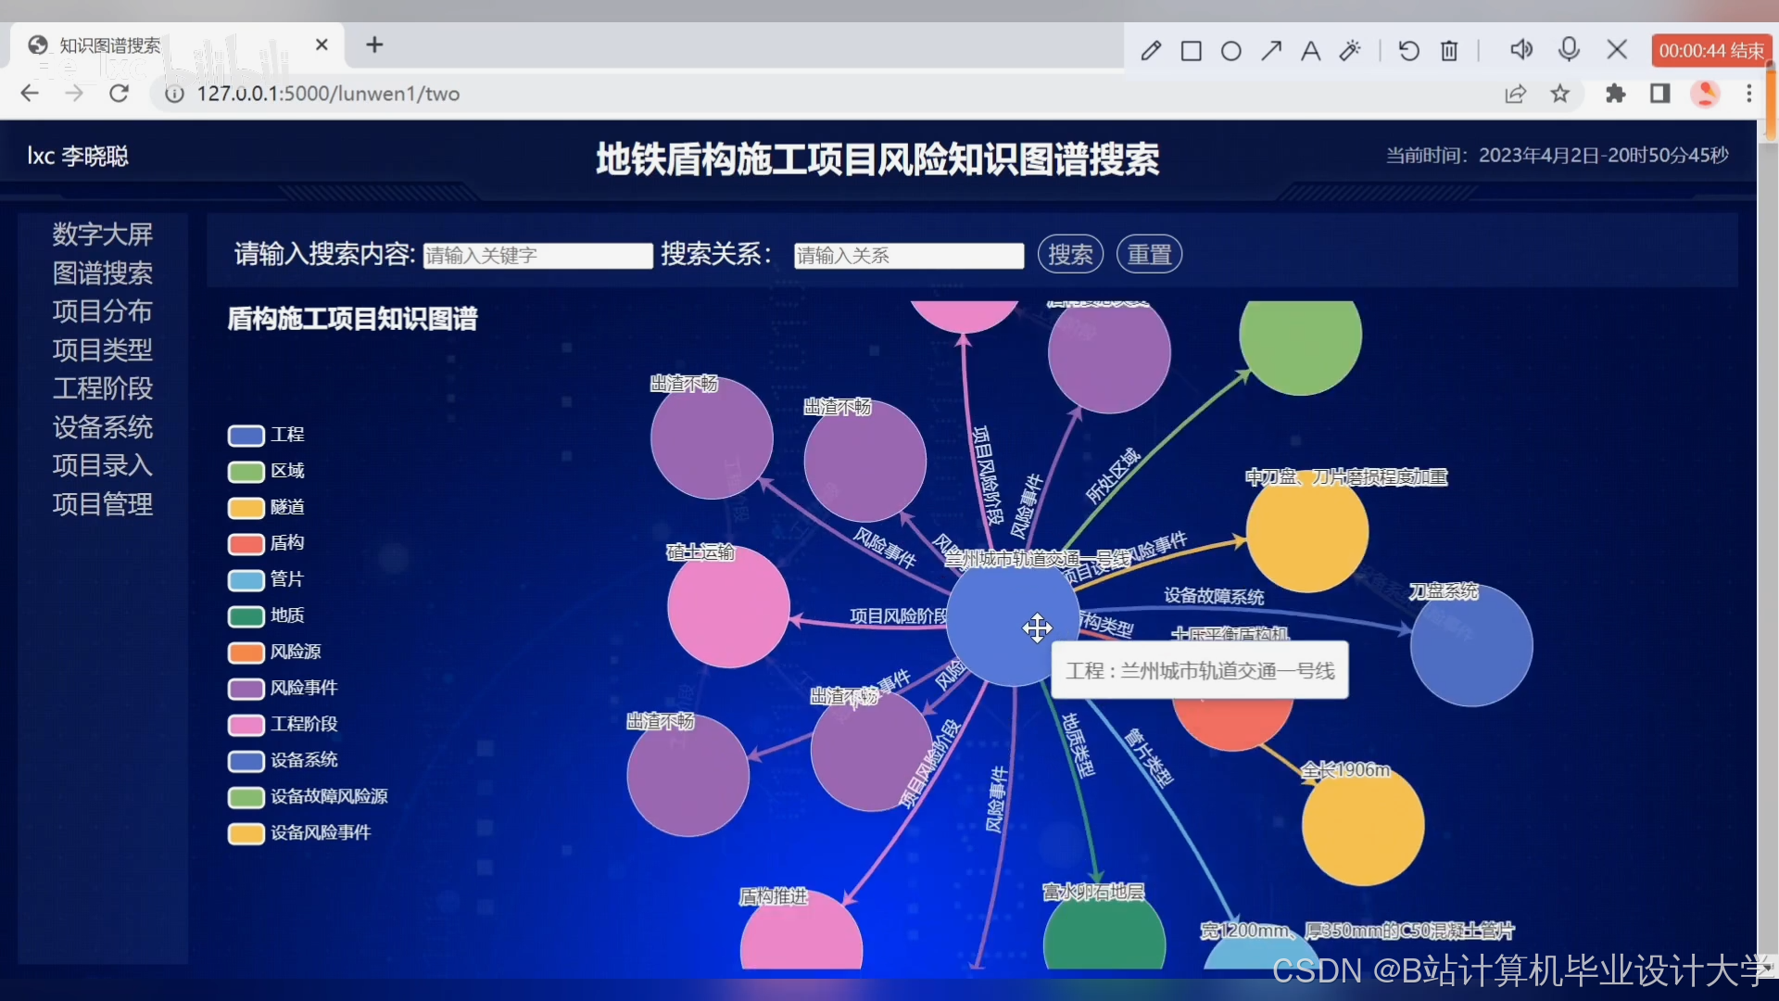Click the trash delete annotations icon
This screenshot has height=1001, width=1779.
coord(1449,50)
